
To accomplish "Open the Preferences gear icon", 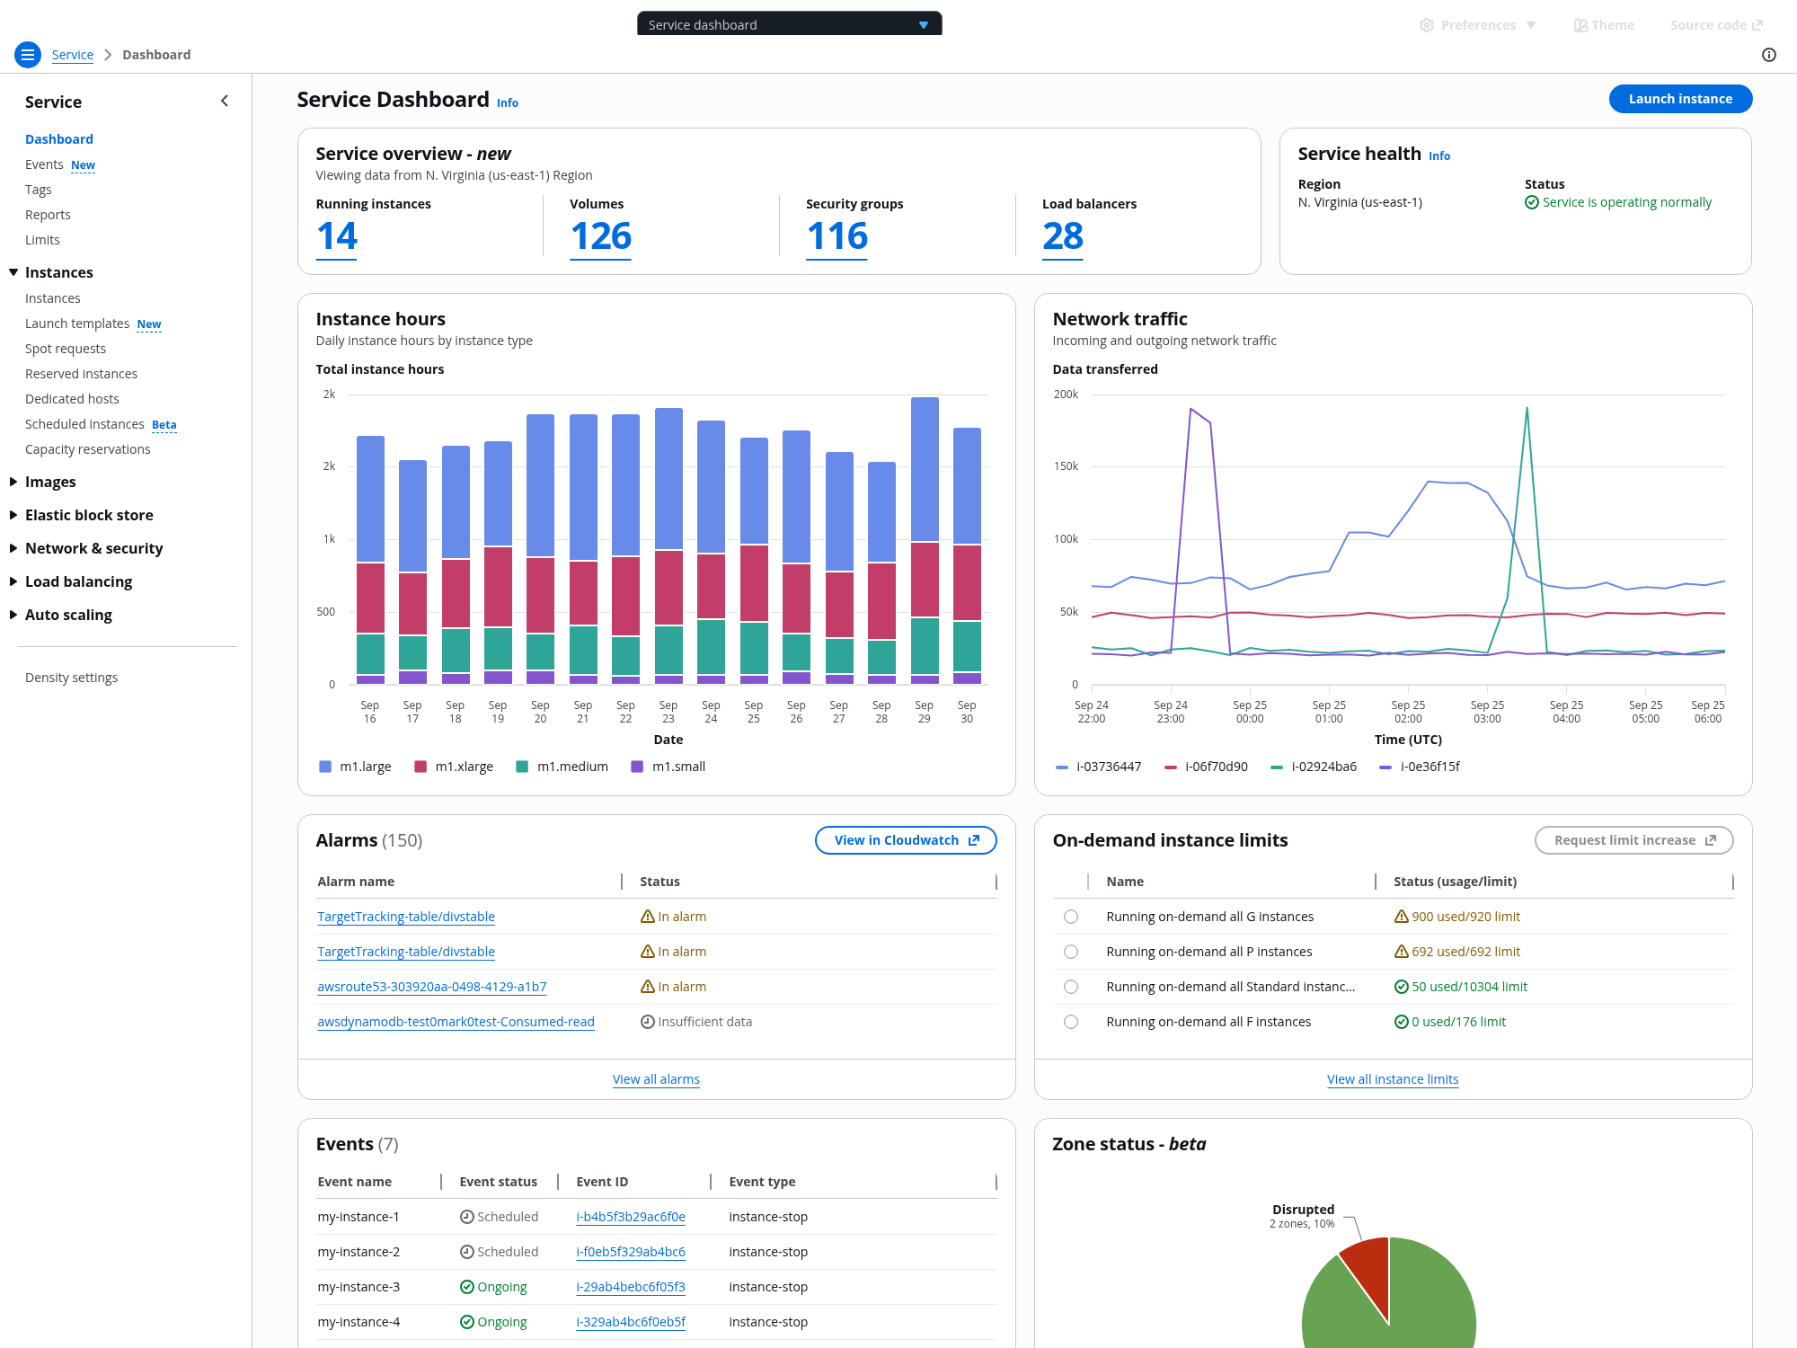I will pos(1427,25).
